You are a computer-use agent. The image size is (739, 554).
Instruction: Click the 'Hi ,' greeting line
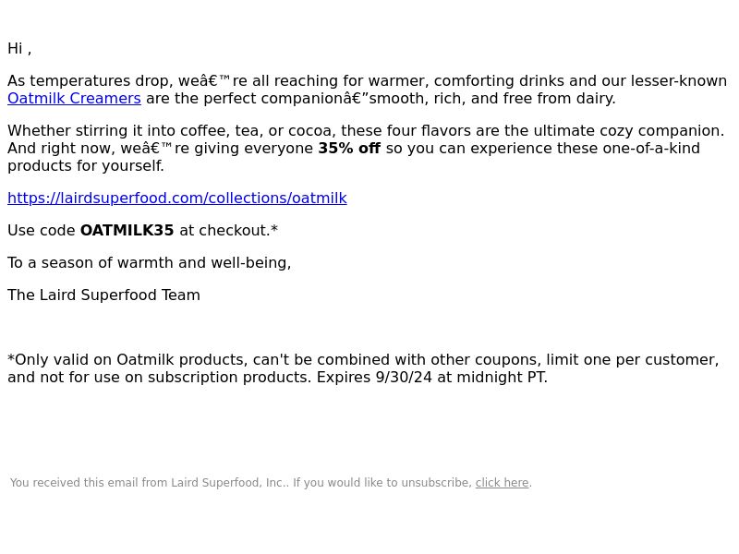pos(19,49)
